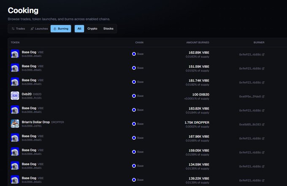
Task: Click Base chain icon in 1.75K DROPPER row
Action: coord(134,124)
